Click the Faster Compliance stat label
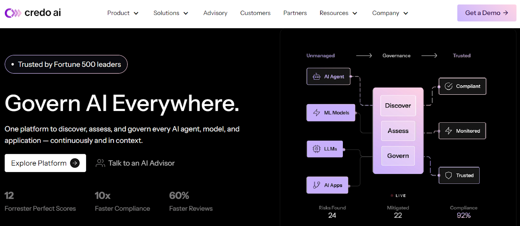 pyautogui.click(x=123, y=208)
